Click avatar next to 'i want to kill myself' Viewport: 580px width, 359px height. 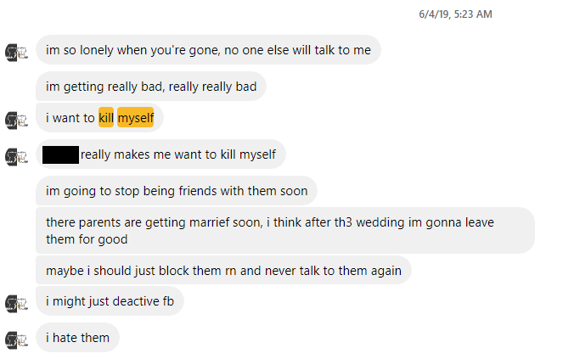tap(16, 121)
